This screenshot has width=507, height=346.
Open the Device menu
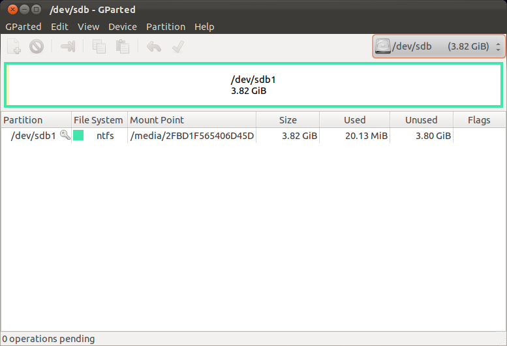click(123, 27)
